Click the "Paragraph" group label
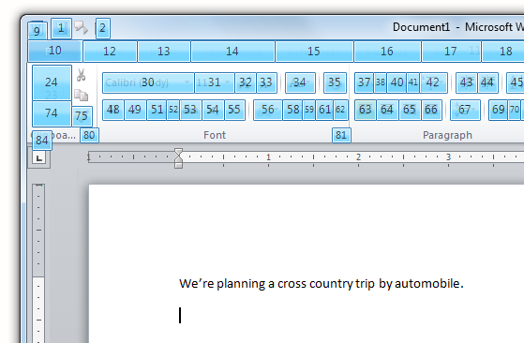524x343 pixels. coord(447,135)
